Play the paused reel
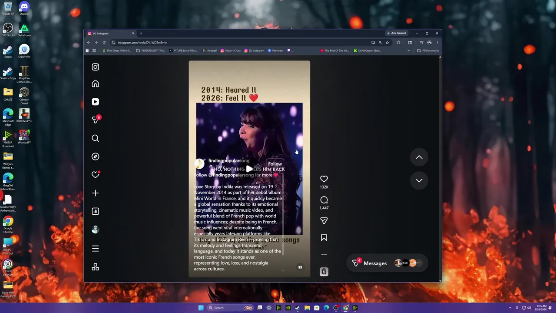556x313 pixels. click(249, 169)
